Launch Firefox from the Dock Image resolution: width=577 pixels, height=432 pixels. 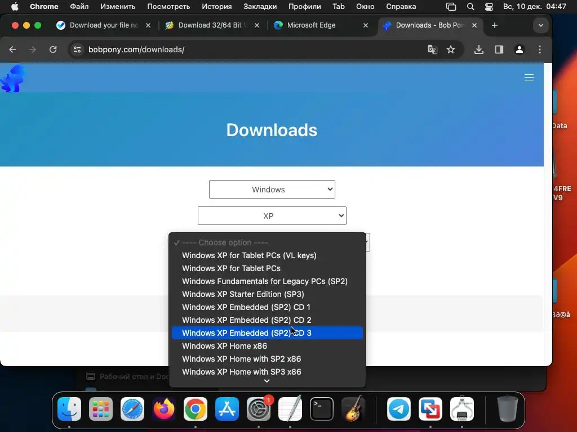coord(164,409)
